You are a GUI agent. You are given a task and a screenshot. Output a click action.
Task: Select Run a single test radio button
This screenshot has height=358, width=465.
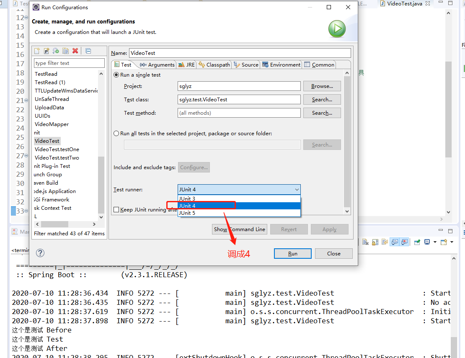116,75
